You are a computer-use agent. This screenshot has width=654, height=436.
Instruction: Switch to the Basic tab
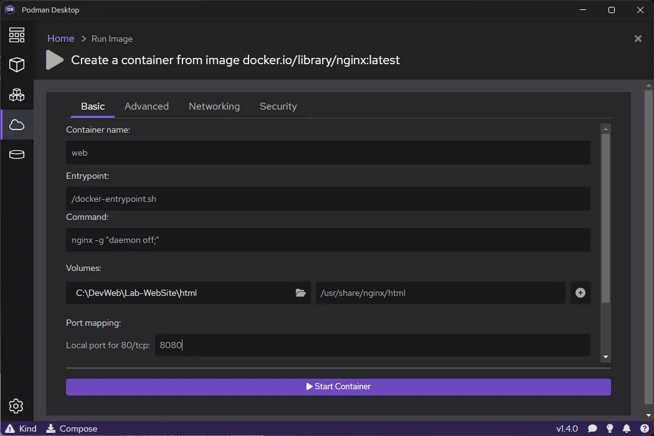93,107
